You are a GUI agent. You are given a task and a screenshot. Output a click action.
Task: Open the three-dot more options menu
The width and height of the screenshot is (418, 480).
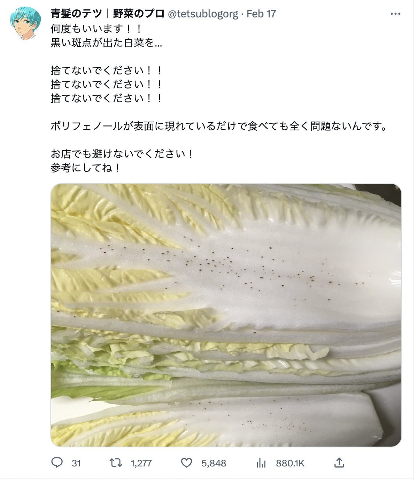click(395, 14)
